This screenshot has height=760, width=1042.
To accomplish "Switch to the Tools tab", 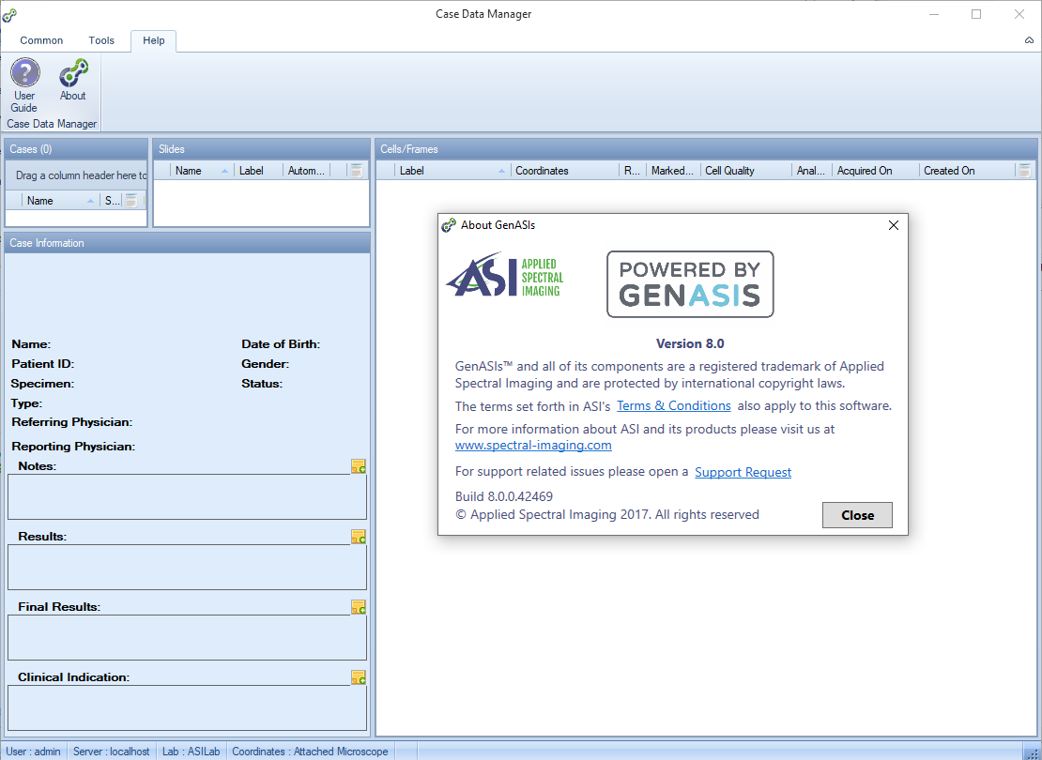I will click(101, 40).
